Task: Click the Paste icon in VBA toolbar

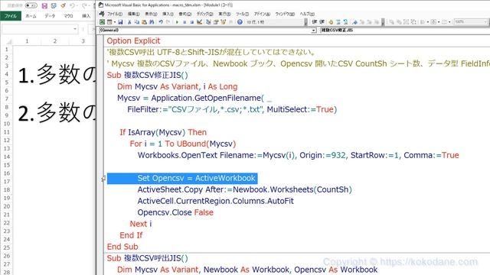Action: click(144, 22)
